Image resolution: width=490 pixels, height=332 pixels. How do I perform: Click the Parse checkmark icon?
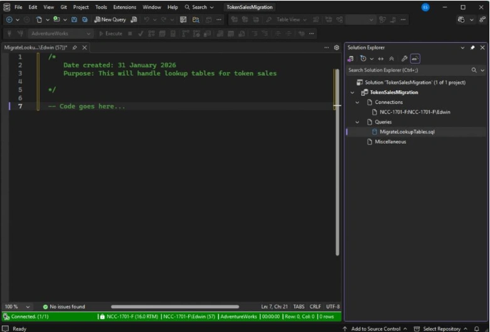pos(141,33)
